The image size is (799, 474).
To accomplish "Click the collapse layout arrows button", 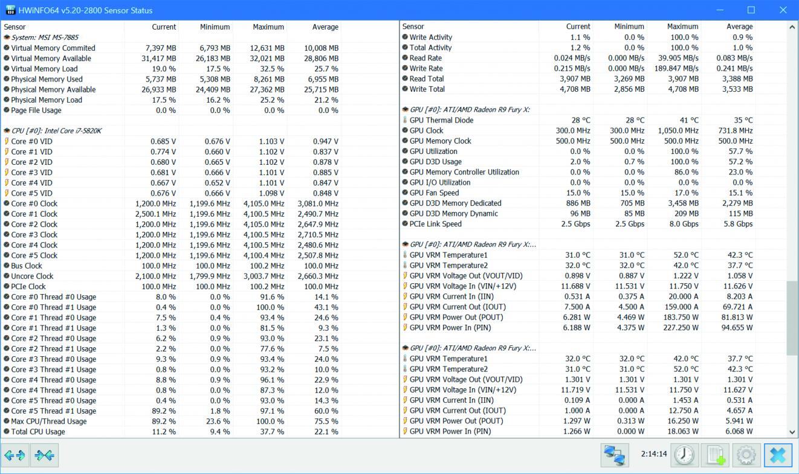I will [45, 455].
